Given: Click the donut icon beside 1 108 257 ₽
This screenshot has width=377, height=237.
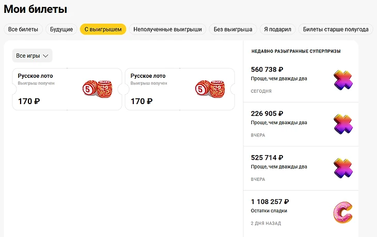Looking at the screenshot, I should 343,212.
